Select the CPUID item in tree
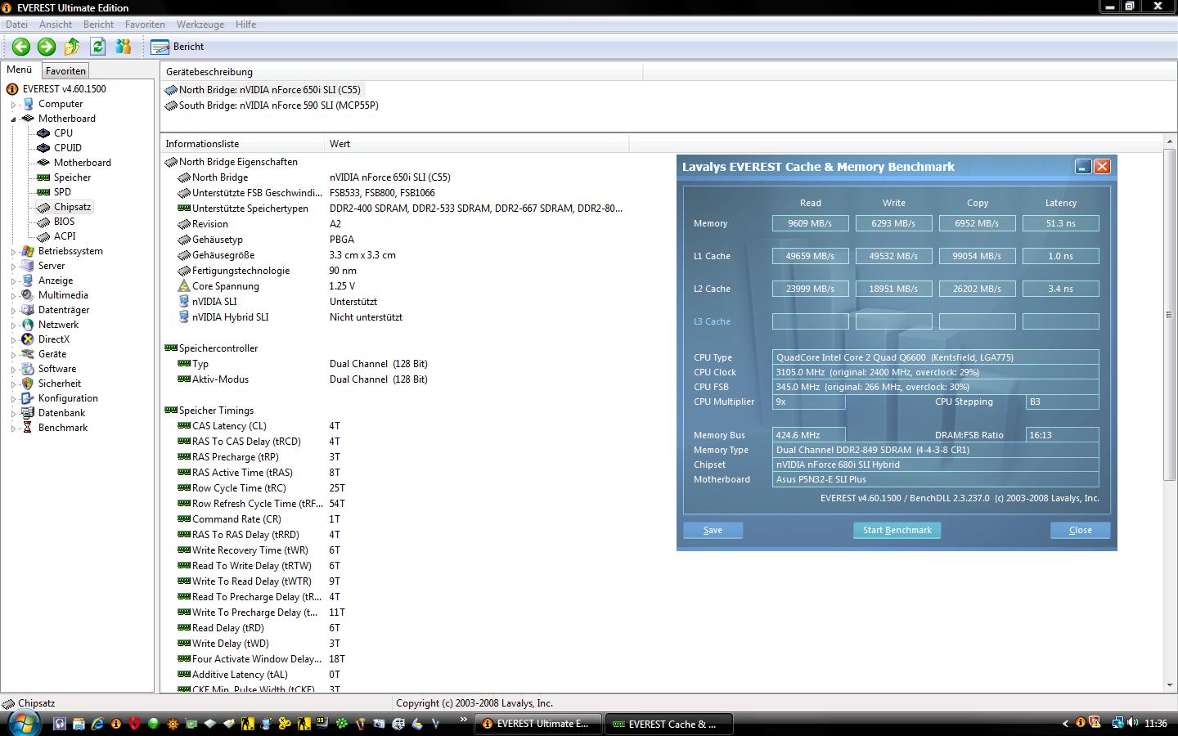 coord(67,148)
